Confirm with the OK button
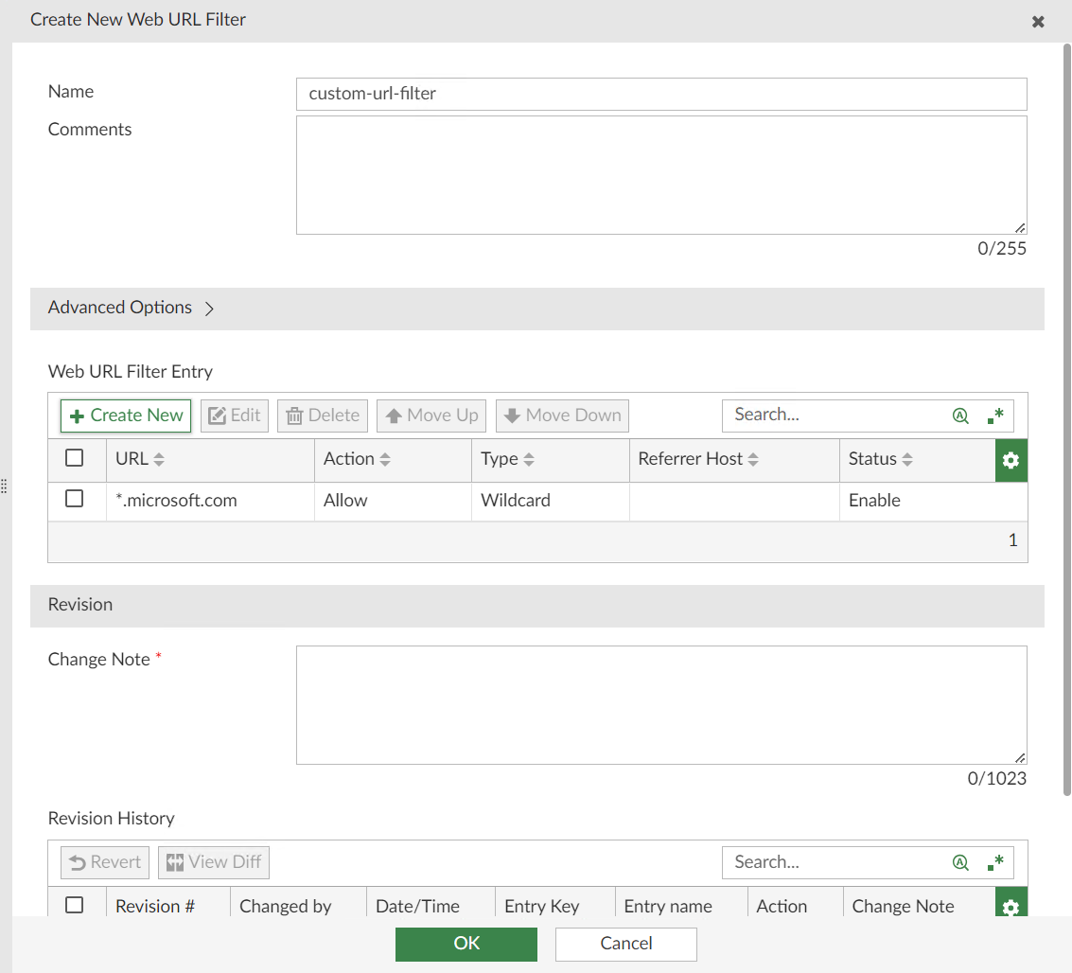The width and height of the screenshot is (1072, 973). pyautogui.click(x=466, y=945)
